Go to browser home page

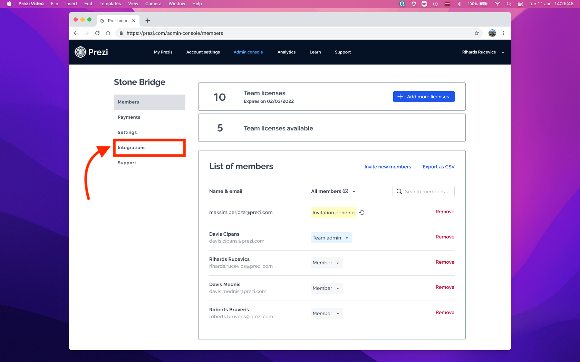pyautogui.click(x=108, y=33)
